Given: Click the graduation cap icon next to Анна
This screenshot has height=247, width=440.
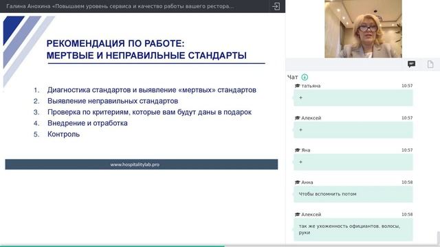Looking at the screenshot, I should point(297,183).
